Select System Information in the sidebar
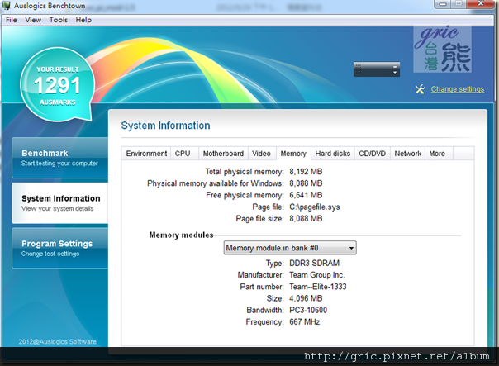The width and height of the screenshot is (499, 366). point(59,203)
